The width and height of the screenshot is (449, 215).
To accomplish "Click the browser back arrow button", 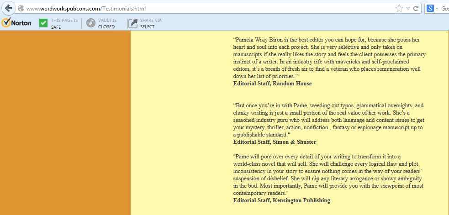I will [8, 8].
